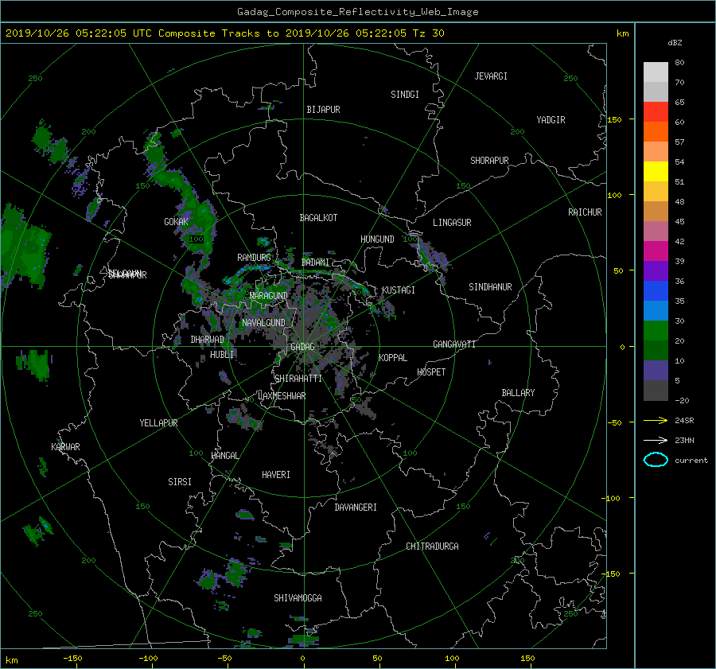Click the yellow 24SR arrow legend icon
This screenshot has height=669, width=716.
coord(656,420)
